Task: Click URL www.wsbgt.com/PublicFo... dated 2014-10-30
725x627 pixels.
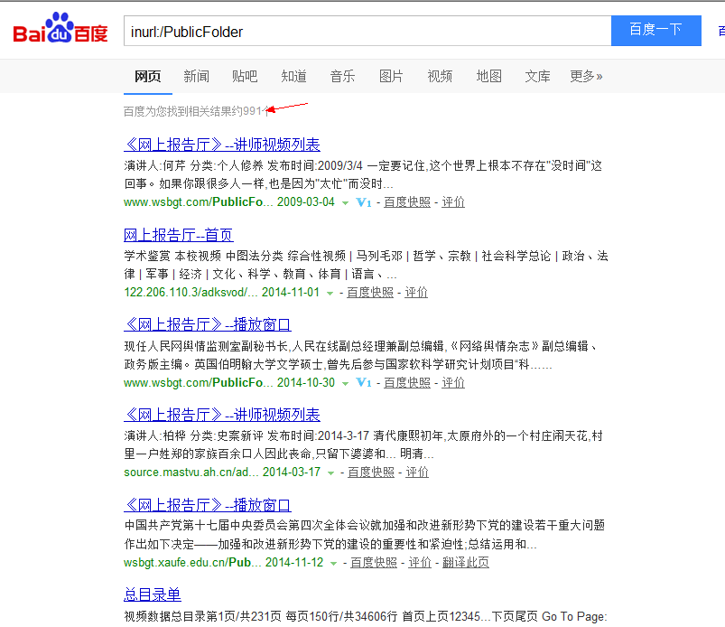Action: [199, 383]
